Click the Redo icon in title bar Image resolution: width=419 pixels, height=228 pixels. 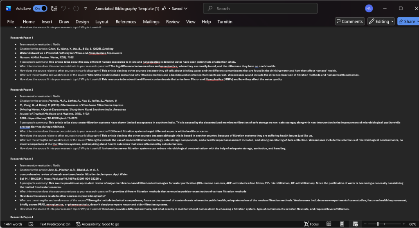pos(76,8)
